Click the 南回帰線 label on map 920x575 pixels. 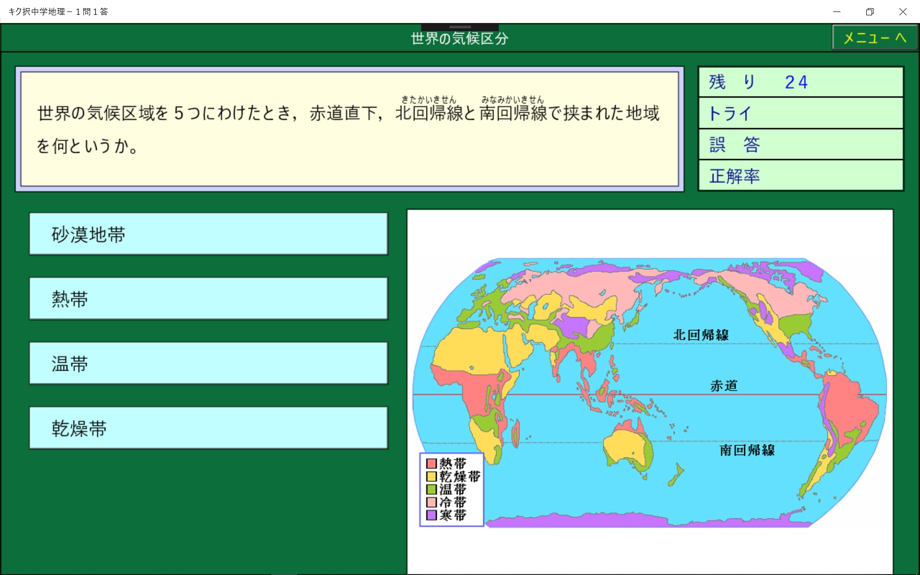(x=747, y=450)
